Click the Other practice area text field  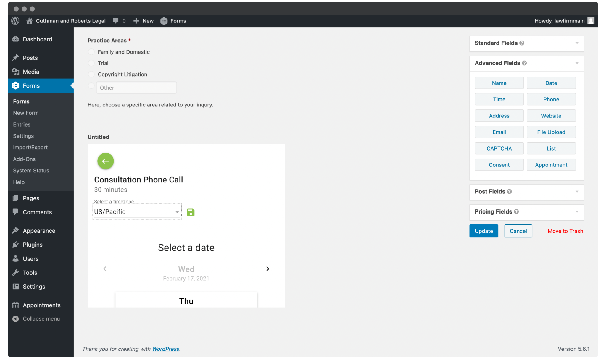pyautogui.click(x=136, y=88)
